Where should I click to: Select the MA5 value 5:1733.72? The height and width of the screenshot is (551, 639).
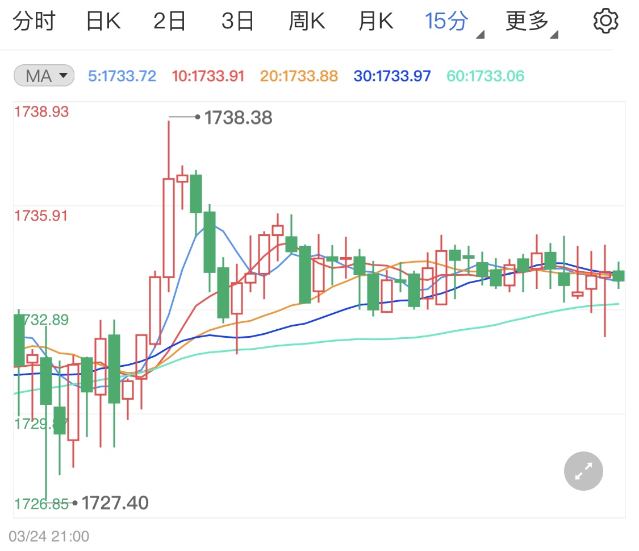point(122,76)
